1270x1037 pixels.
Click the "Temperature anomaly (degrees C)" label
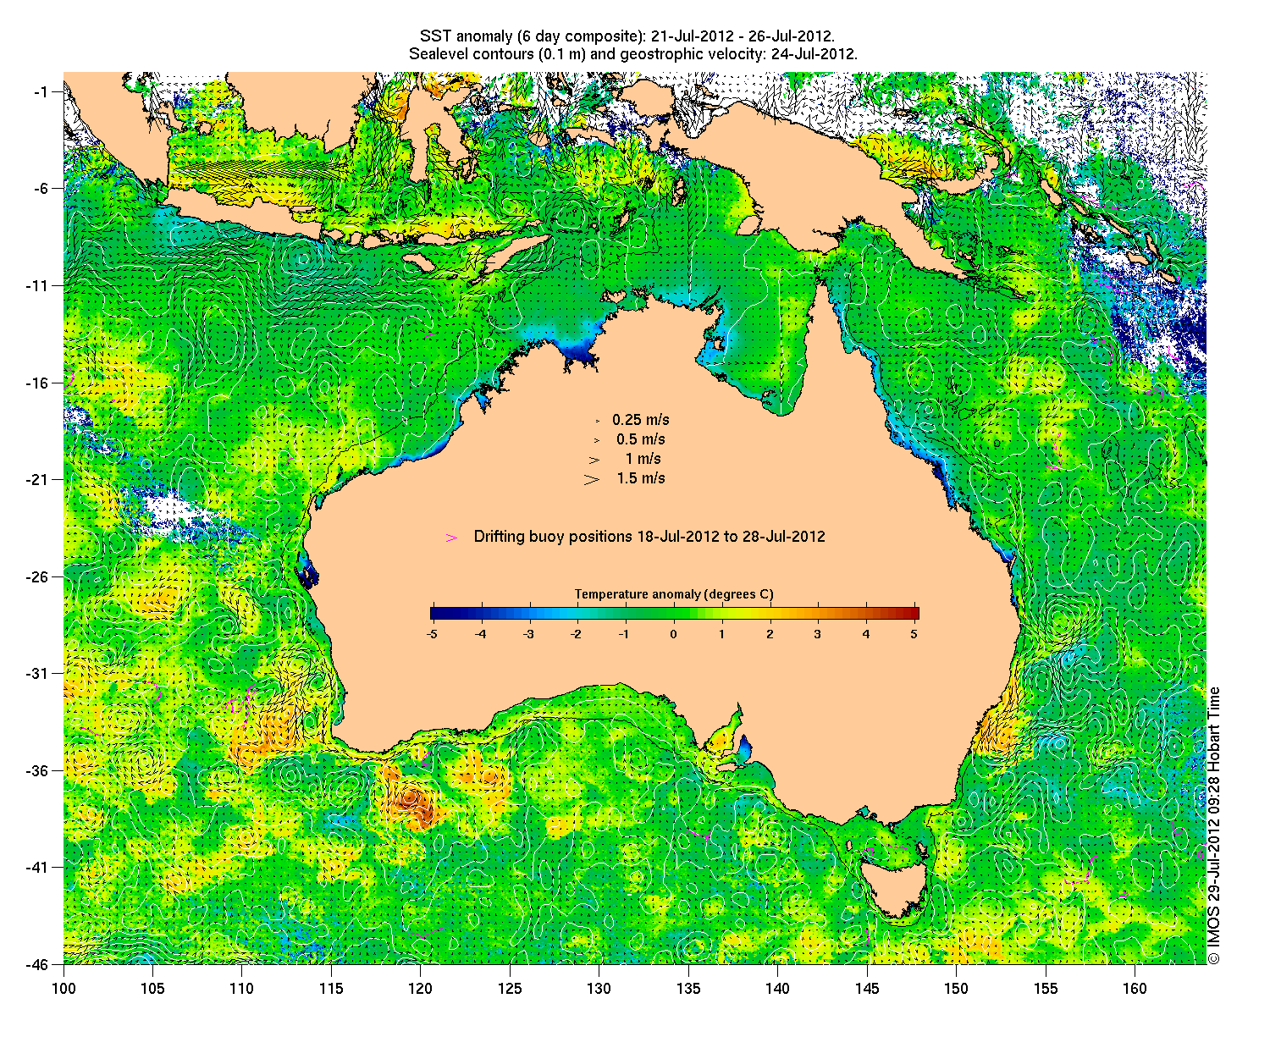pyautogui.click(x=674, y=594)
